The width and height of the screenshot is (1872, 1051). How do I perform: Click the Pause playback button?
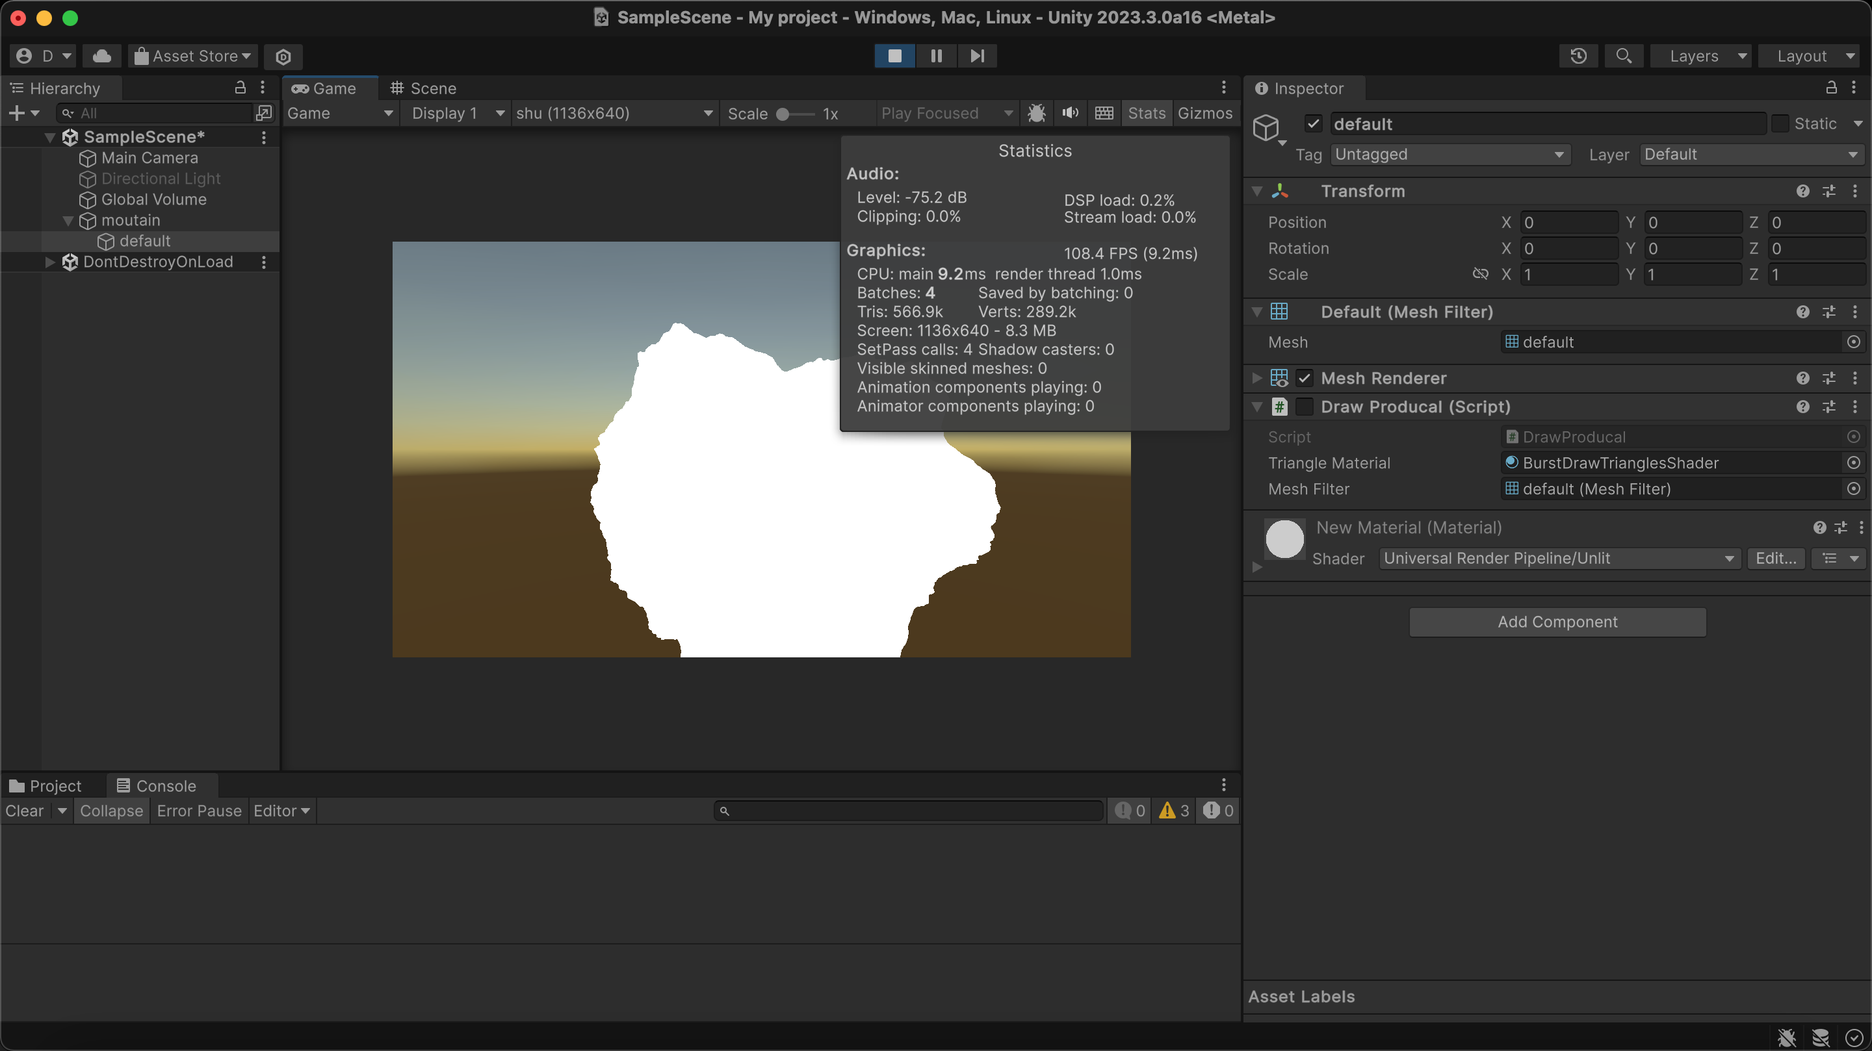pyautogui.click(x=936, y=56)
